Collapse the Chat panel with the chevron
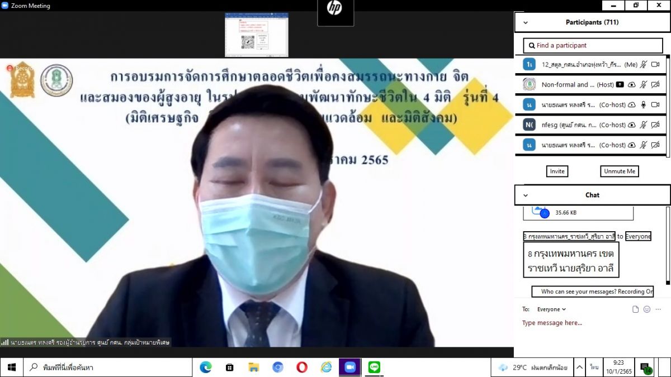The height and width of the screenshot is (377, 671). pos(525,195)
